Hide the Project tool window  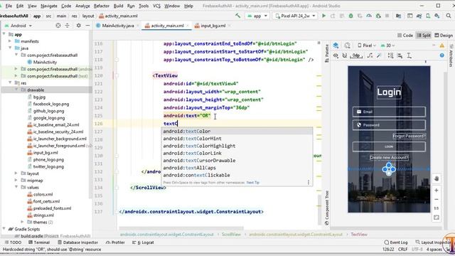coord(87,26)
